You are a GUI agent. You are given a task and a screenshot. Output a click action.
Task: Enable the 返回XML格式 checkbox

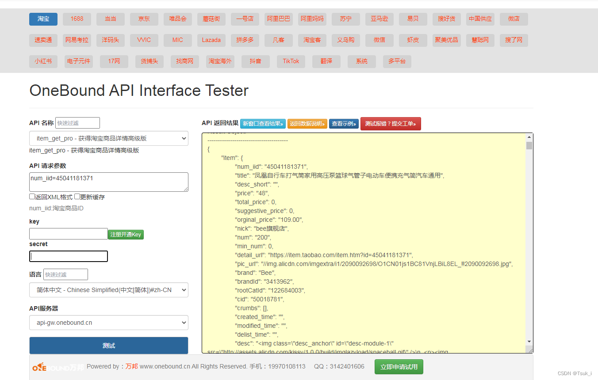click(x=32, y=197)
